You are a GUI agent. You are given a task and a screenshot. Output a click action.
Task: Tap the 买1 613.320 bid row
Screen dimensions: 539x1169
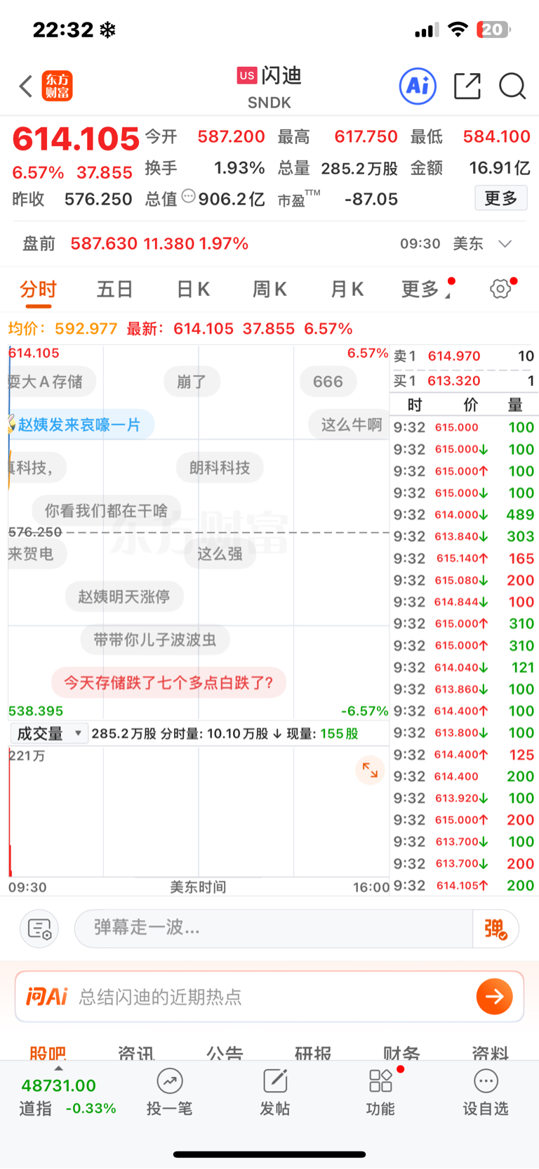(x=464, y=381)
